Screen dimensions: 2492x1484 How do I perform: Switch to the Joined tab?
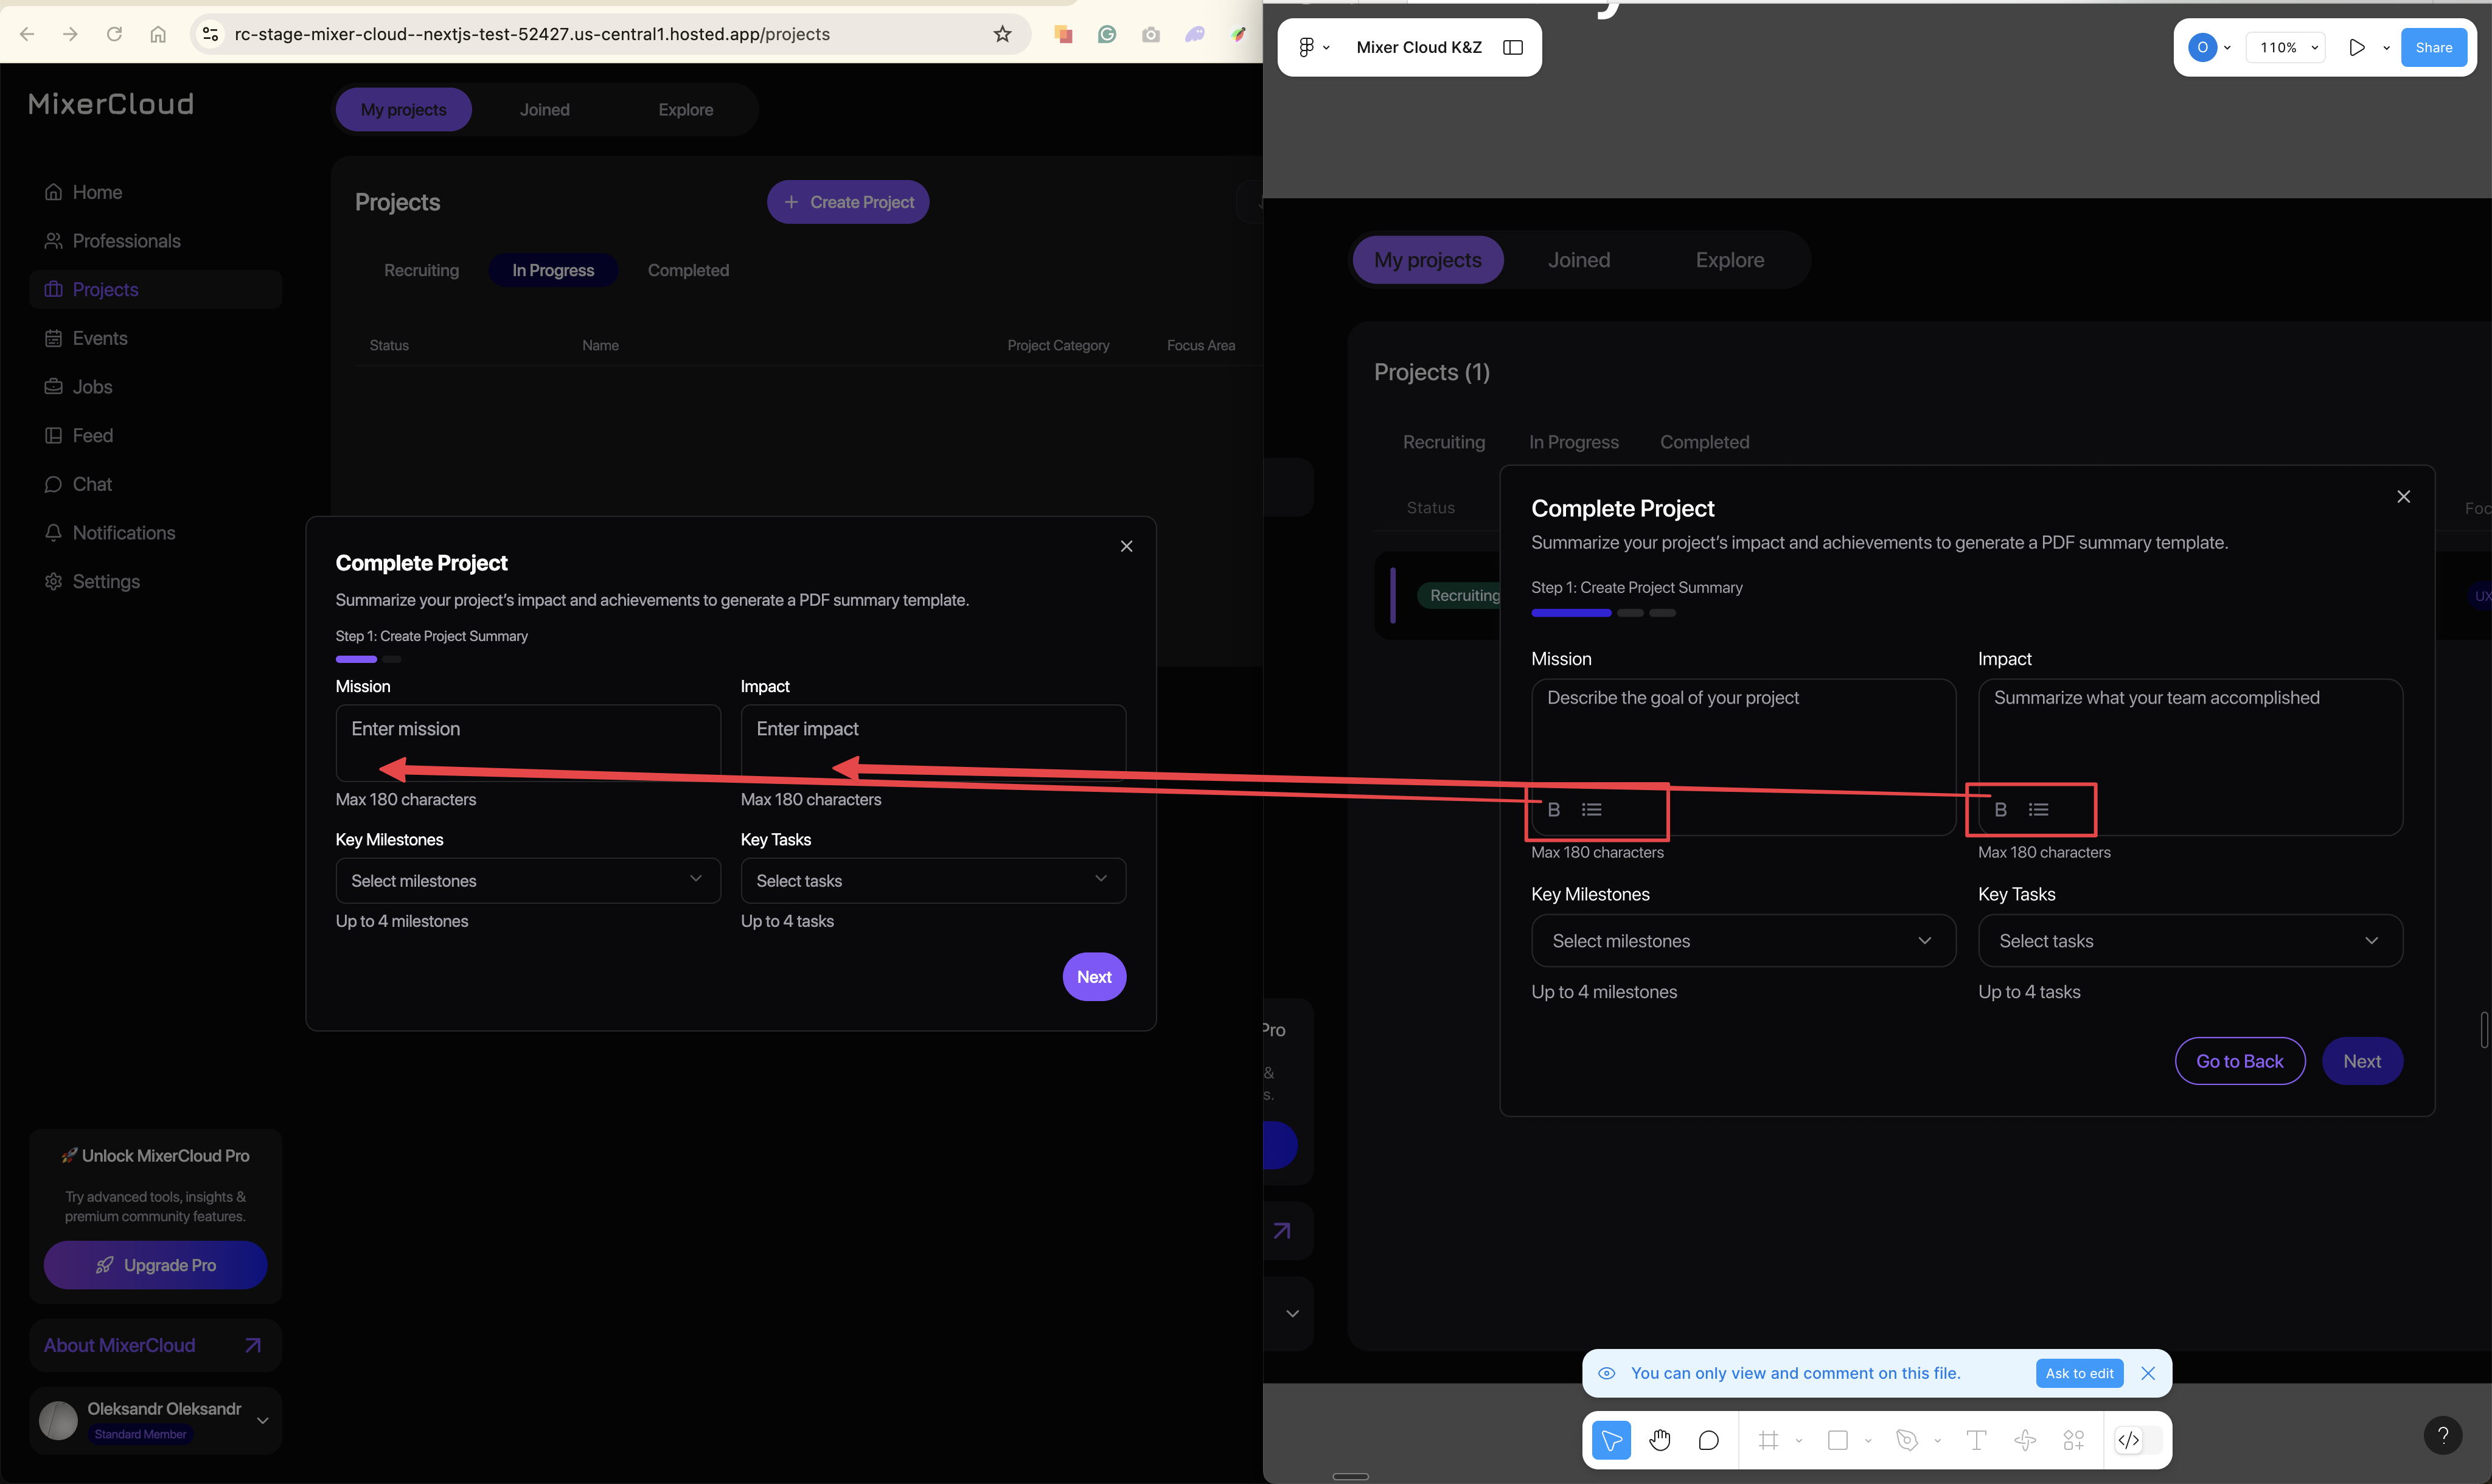tap(544, 110)
